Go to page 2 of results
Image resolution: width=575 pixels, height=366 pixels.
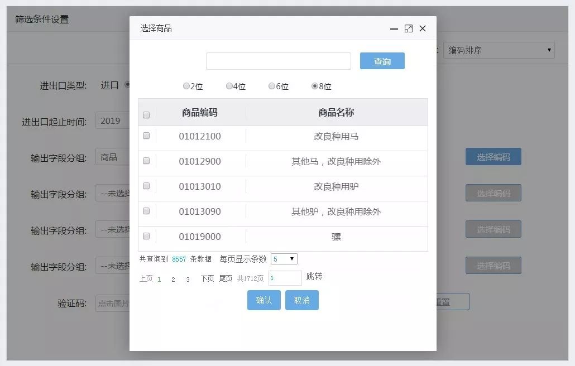173,278
